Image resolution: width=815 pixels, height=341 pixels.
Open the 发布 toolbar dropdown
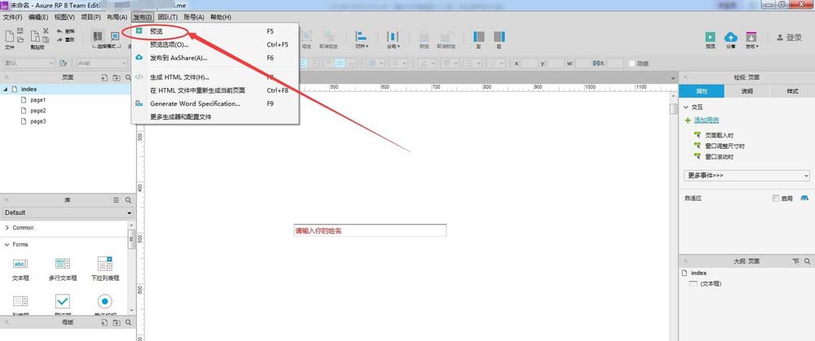[x=751, y=40]
